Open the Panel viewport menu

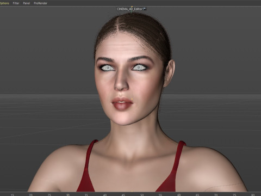27,3
